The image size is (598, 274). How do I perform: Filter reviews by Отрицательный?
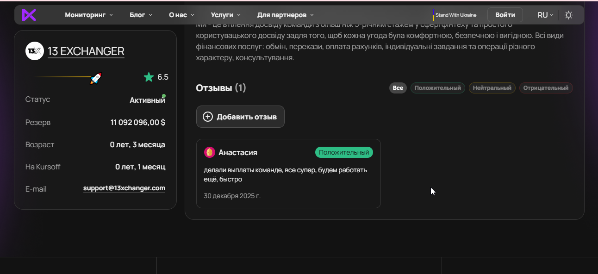coord(546,88)
